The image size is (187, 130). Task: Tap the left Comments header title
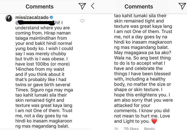(x=39, y=6)
